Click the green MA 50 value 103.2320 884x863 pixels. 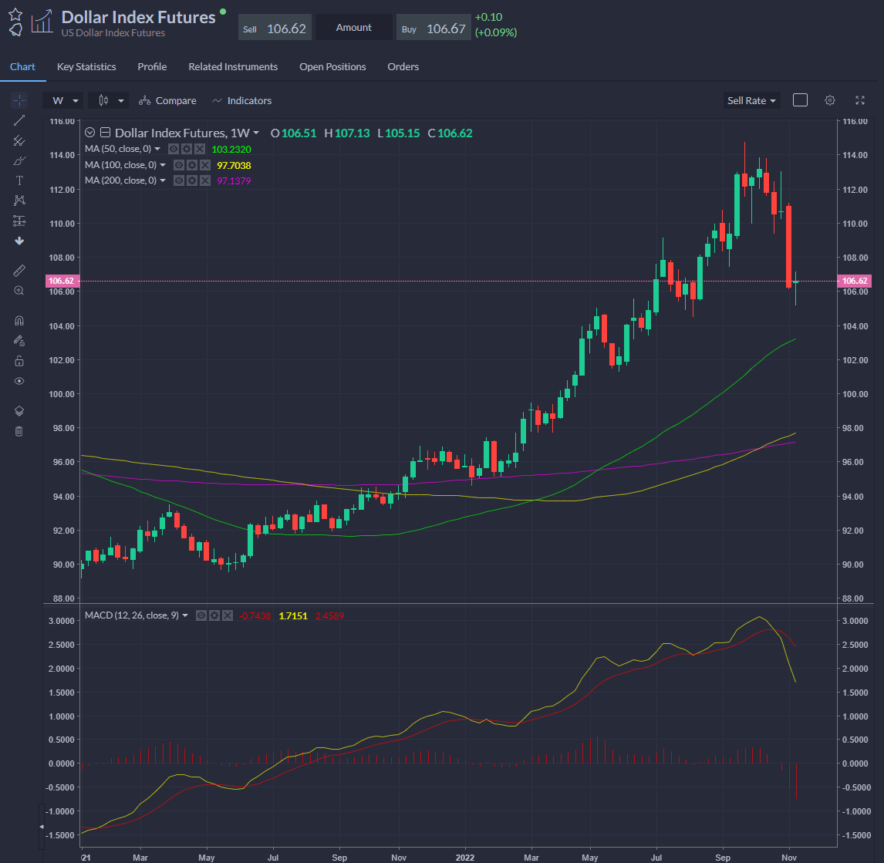(231, 150)
